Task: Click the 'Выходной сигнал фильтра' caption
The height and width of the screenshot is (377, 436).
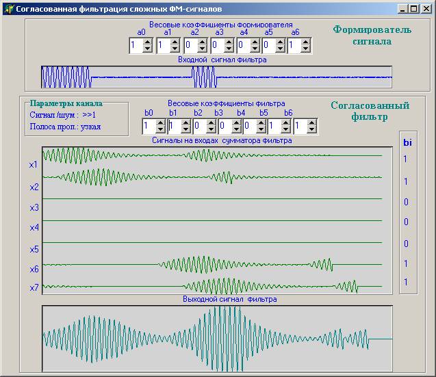Action: point(230,300)
